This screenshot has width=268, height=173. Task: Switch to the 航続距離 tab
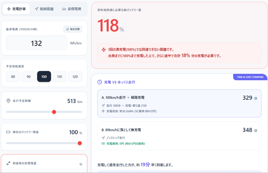[44, 9]
